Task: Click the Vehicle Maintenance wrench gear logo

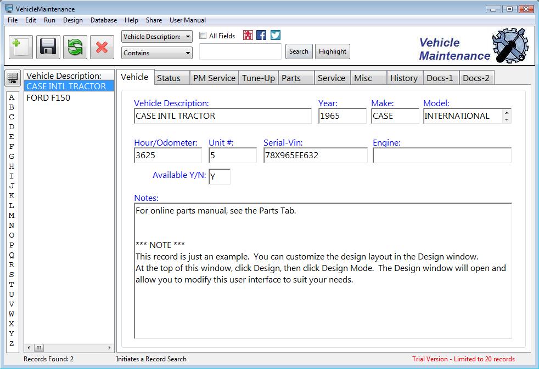Action: [510, 46]
